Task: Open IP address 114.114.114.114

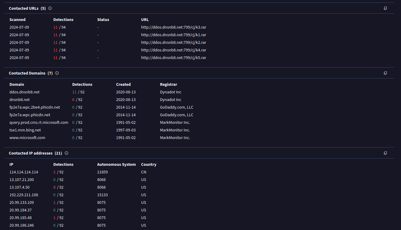Action: click(24, 172)
